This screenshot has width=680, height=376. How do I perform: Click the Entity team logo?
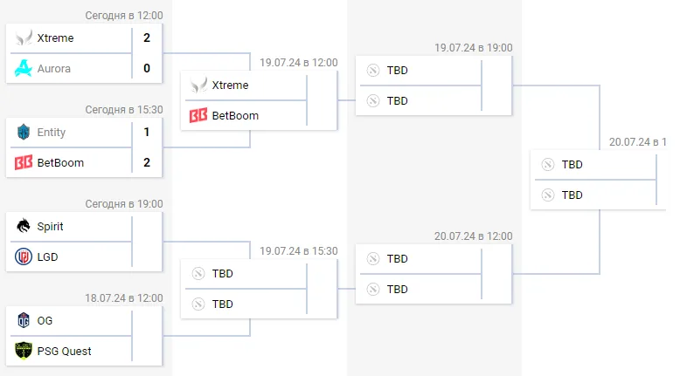(x=24, y=132)
